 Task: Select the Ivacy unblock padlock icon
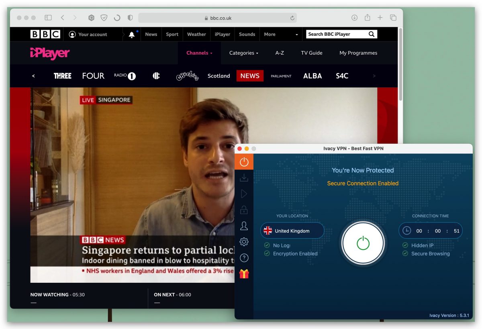[244, 210]
